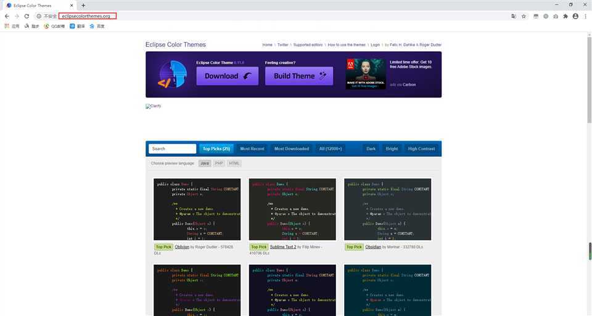
Task: Open the blue square translate bookmark
Action: [77, 26]
